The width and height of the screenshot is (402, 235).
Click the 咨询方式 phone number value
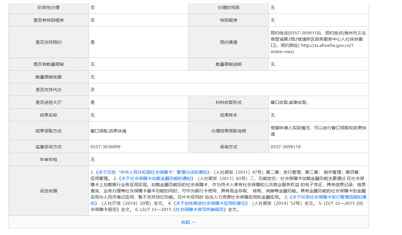tap(285, 147)
